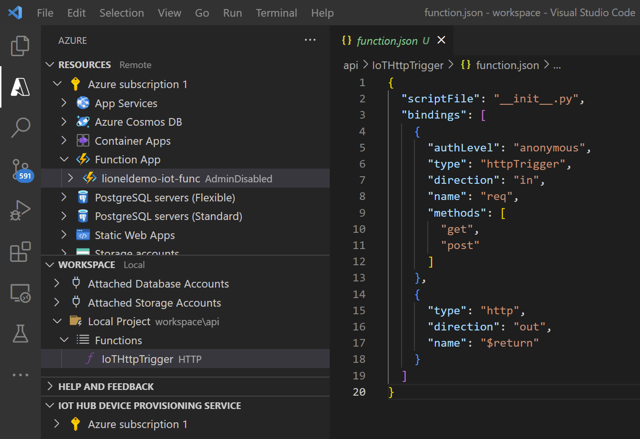Expand the Static Web Apps node
The height and width of the screenshot is (439, 640).
tap(64, 235)
